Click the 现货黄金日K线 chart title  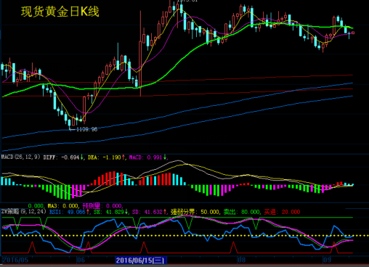click(60, 12)
